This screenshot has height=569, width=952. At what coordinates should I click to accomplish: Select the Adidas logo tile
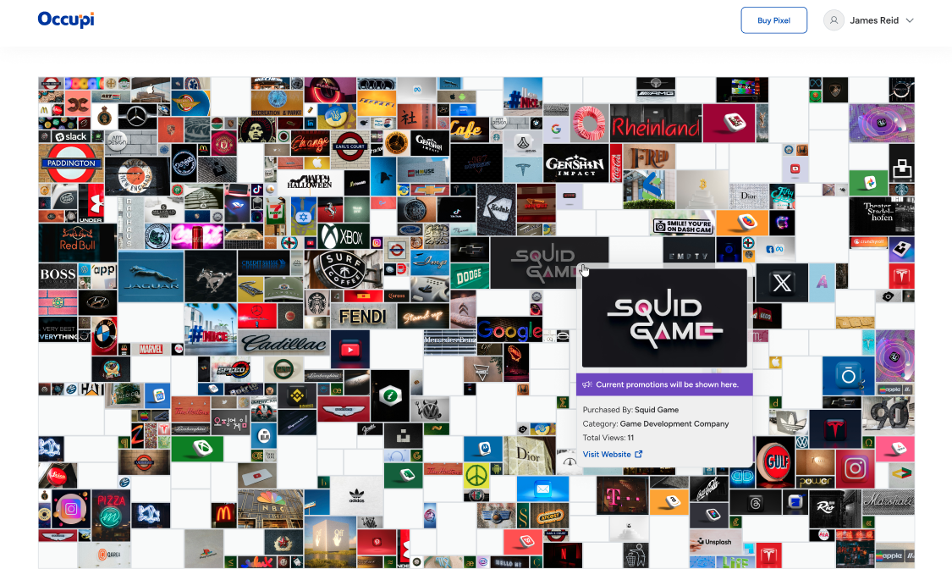point(356,497)
